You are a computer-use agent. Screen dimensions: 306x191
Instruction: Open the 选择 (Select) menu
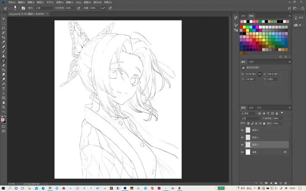point(60,2)
